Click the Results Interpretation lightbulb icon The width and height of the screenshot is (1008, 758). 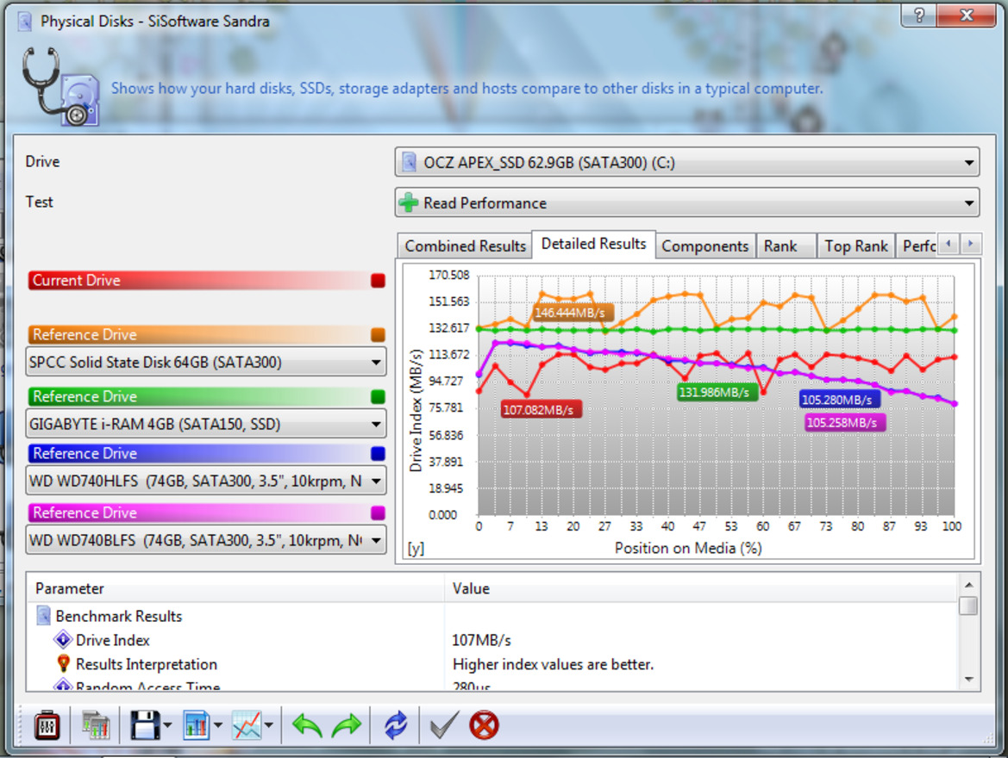coord(63,663)
